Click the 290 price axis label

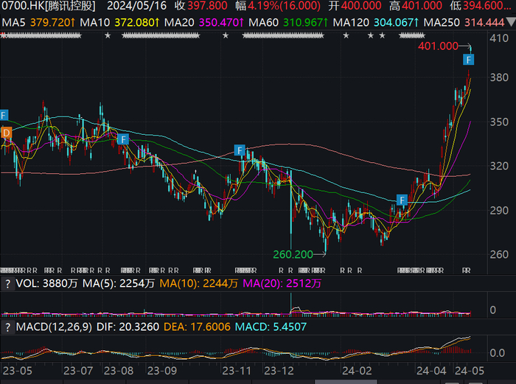499,210
